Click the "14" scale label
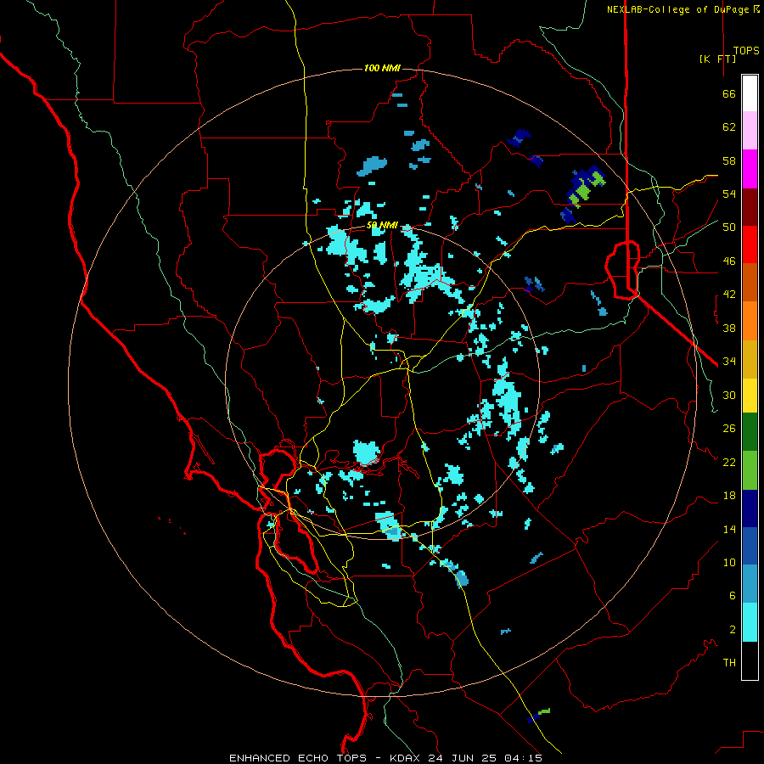This screenshot has width=764, height=764. tap(729, 529)
